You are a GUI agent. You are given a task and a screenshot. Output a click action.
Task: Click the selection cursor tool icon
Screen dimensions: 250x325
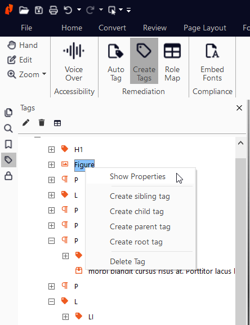click(112, 10)
